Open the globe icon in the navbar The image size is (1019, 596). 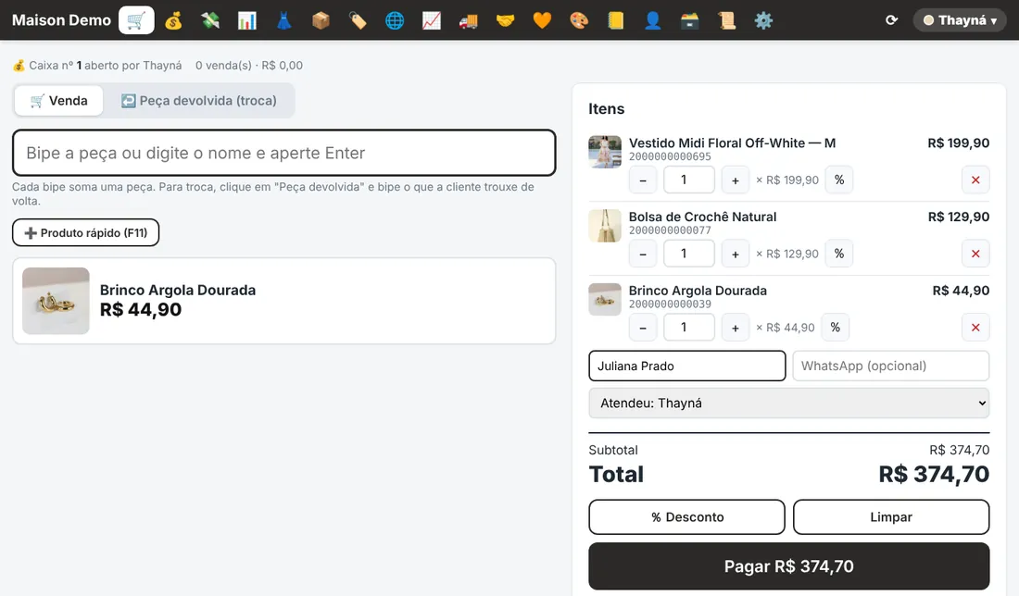click(x=395, y=20)
